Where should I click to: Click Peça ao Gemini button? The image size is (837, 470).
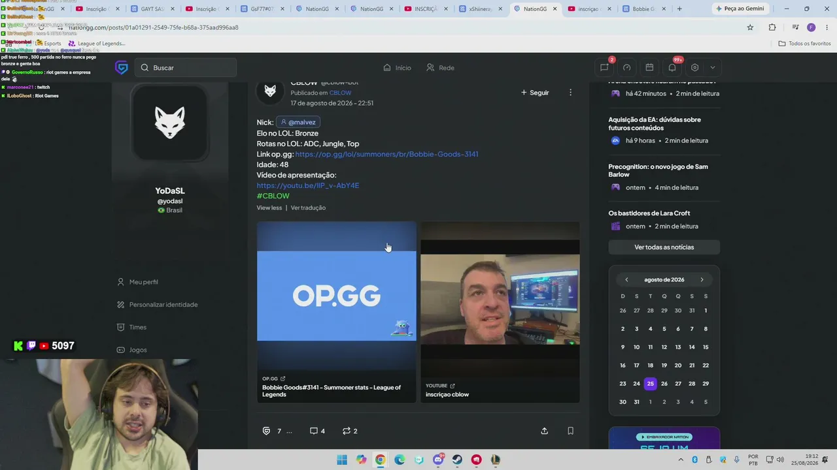(740, 8)
